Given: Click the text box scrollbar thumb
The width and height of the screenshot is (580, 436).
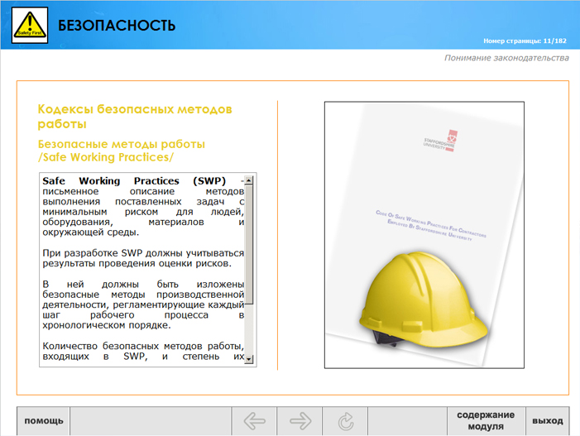Looking at the screenshot, I should click(x=249, y=244).
